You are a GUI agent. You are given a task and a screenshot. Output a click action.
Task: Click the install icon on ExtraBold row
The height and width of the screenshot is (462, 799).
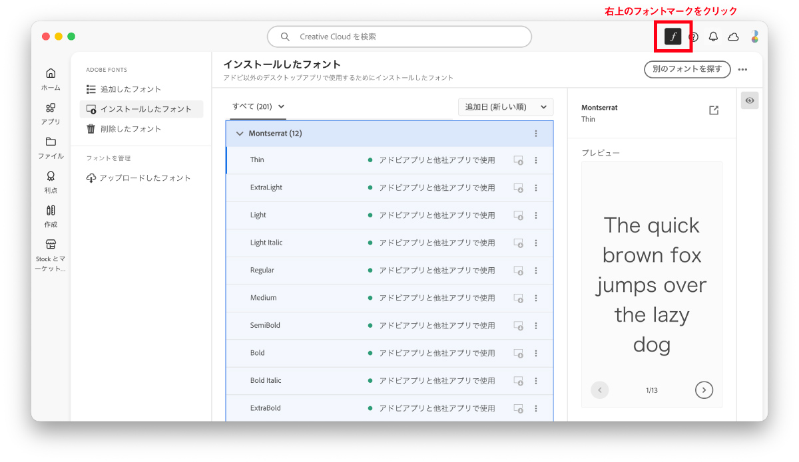[x=518, y=409]
